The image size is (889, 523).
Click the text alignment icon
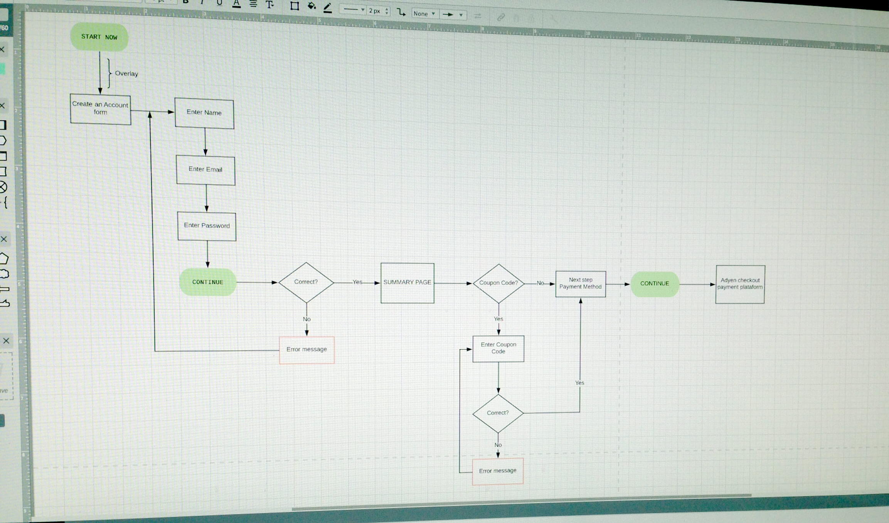point(253,4)
